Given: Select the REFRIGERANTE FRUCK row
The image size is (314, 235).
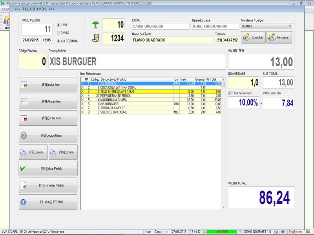Looking at the screenshot, I should click(x=151, y=96).
